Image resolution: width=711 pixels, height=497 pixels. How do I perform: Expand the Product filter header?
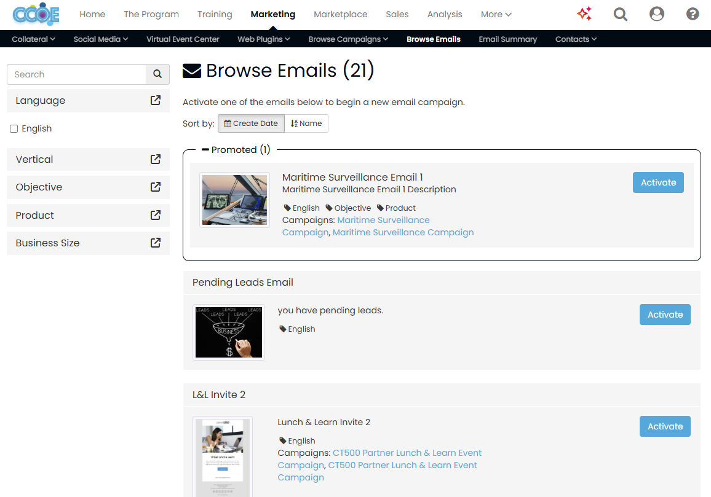pos(88,215)
